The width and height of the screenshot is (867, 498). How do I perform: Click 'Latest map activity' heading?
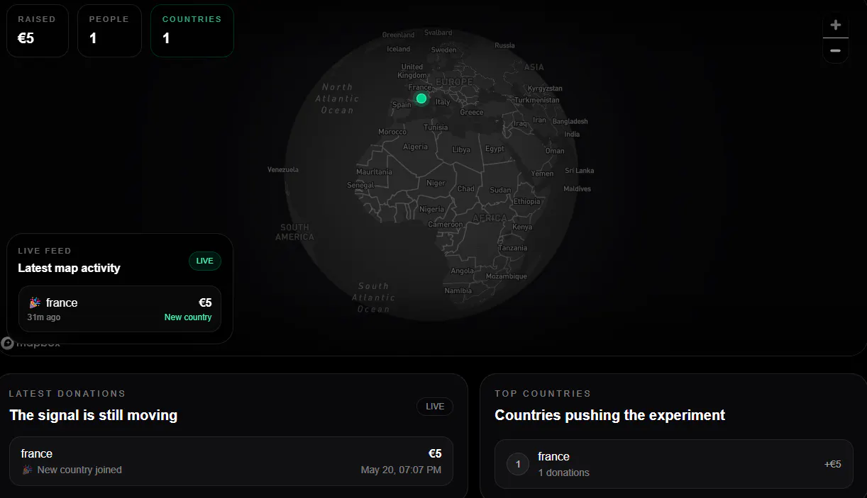(x=69, y=268)
